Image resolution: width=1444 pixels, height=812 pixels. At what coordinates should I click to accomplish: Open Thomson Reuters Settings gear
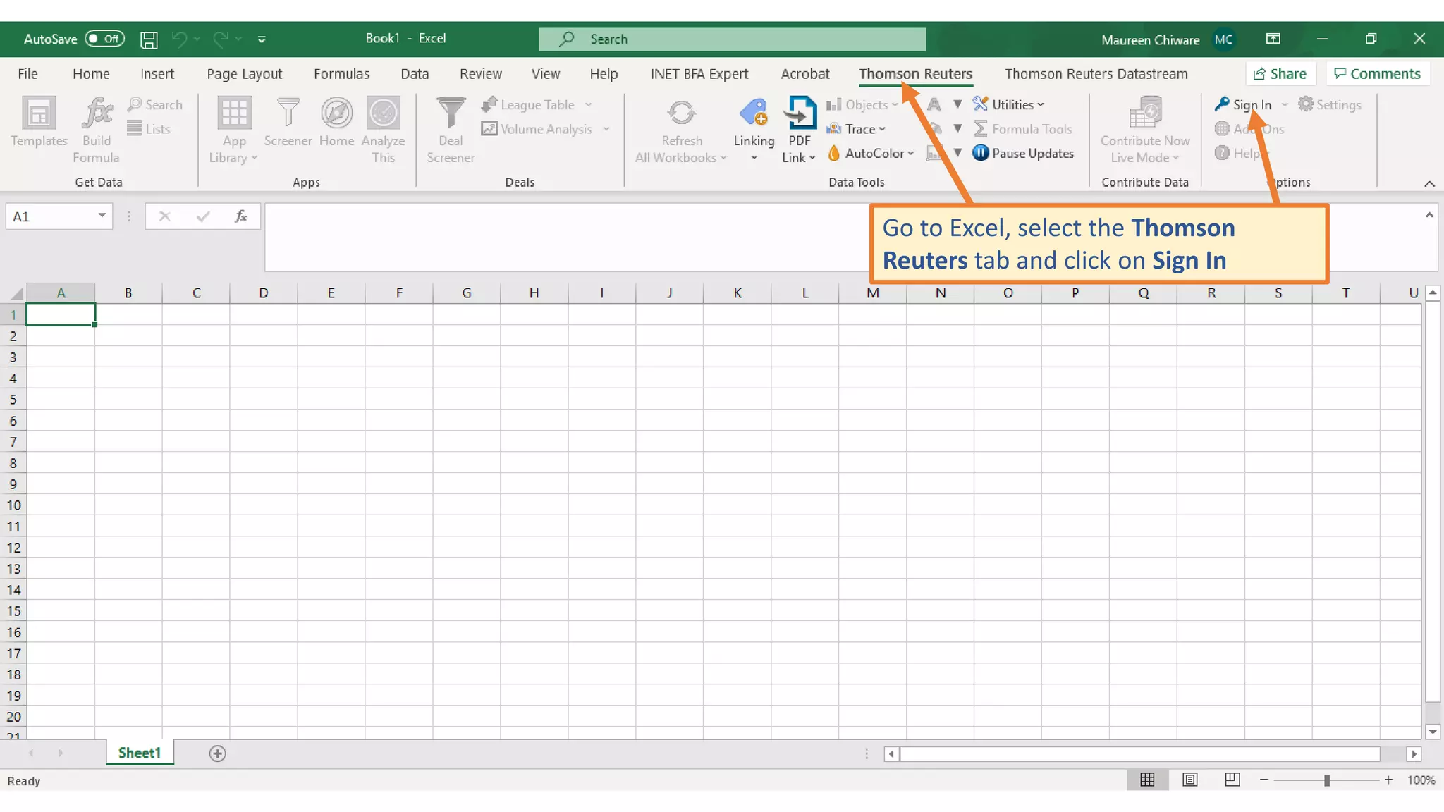point(1330,104)
